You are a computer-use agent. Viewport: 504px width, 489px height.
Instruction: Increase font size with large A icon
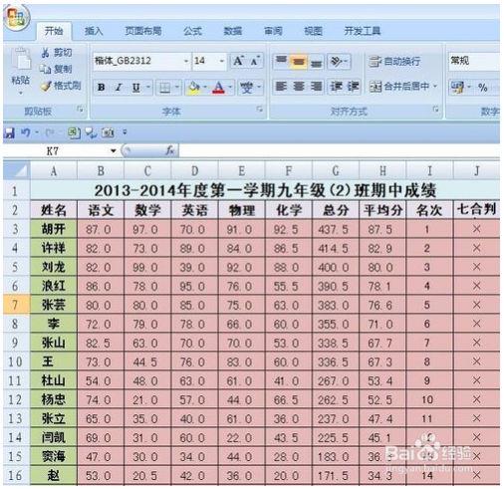click(x=238, y=61)
